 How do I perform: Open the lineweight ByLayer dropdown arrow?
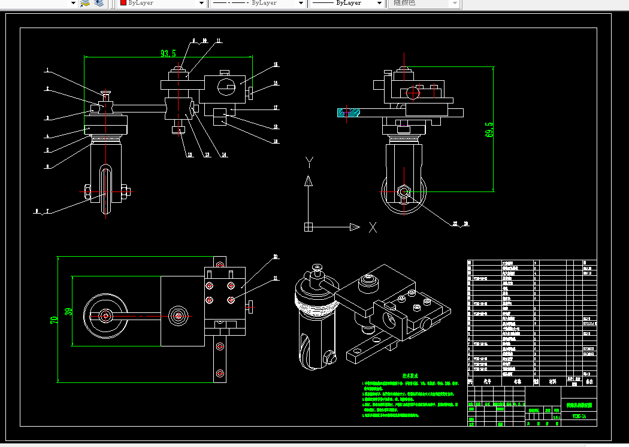[x=379, y=3]
